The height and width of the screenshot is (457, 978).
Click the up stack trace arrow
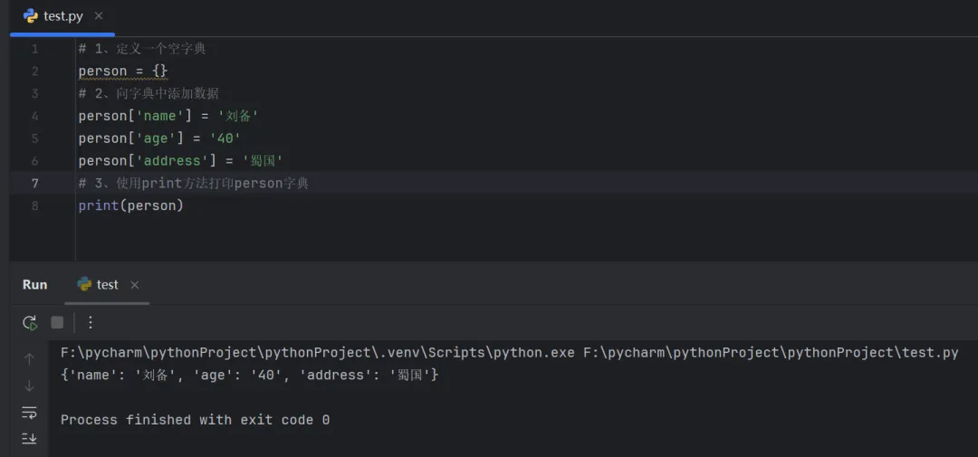tap(29, 359)
